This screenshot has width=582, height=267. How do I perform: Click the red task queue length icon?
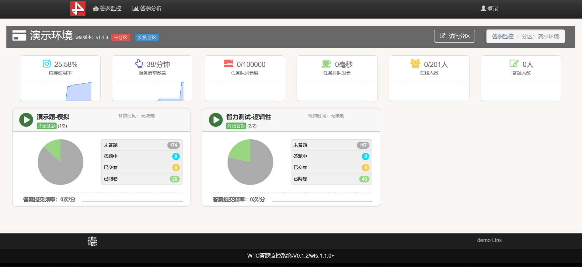[228, 63]
